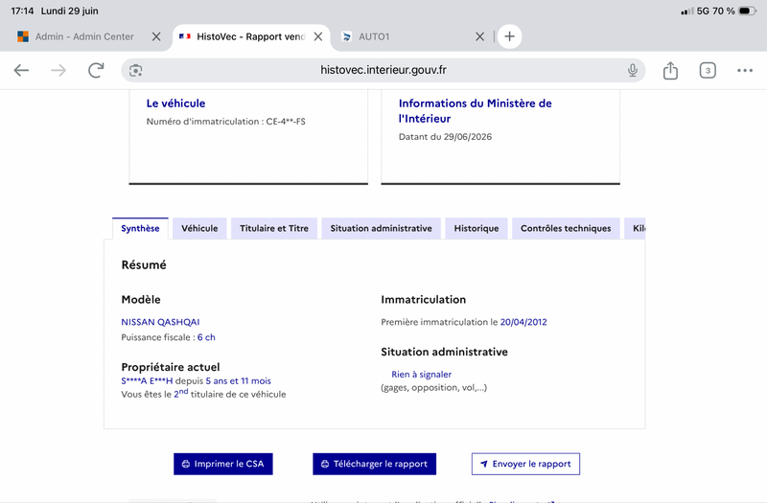Open the browser three-dots menu
The height and width of the screenshot is (503, 767).
pos(745,70)
